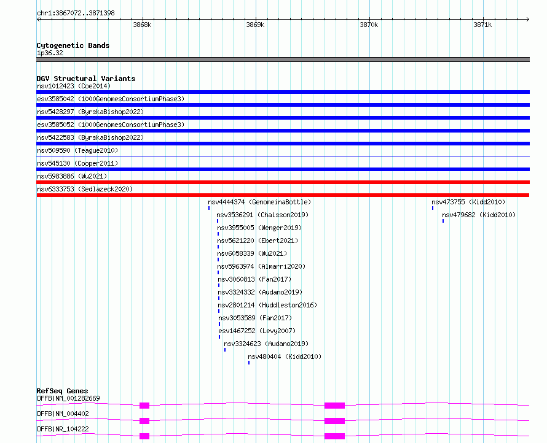
Task: Open the nsv5983886 (Wu2021) label
Action: pos(72,176)
